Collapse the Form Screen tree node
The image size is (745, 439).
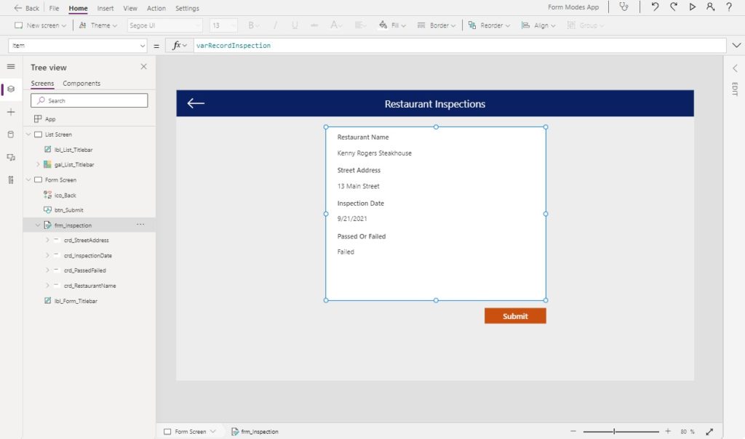click(x=28, y=180)
